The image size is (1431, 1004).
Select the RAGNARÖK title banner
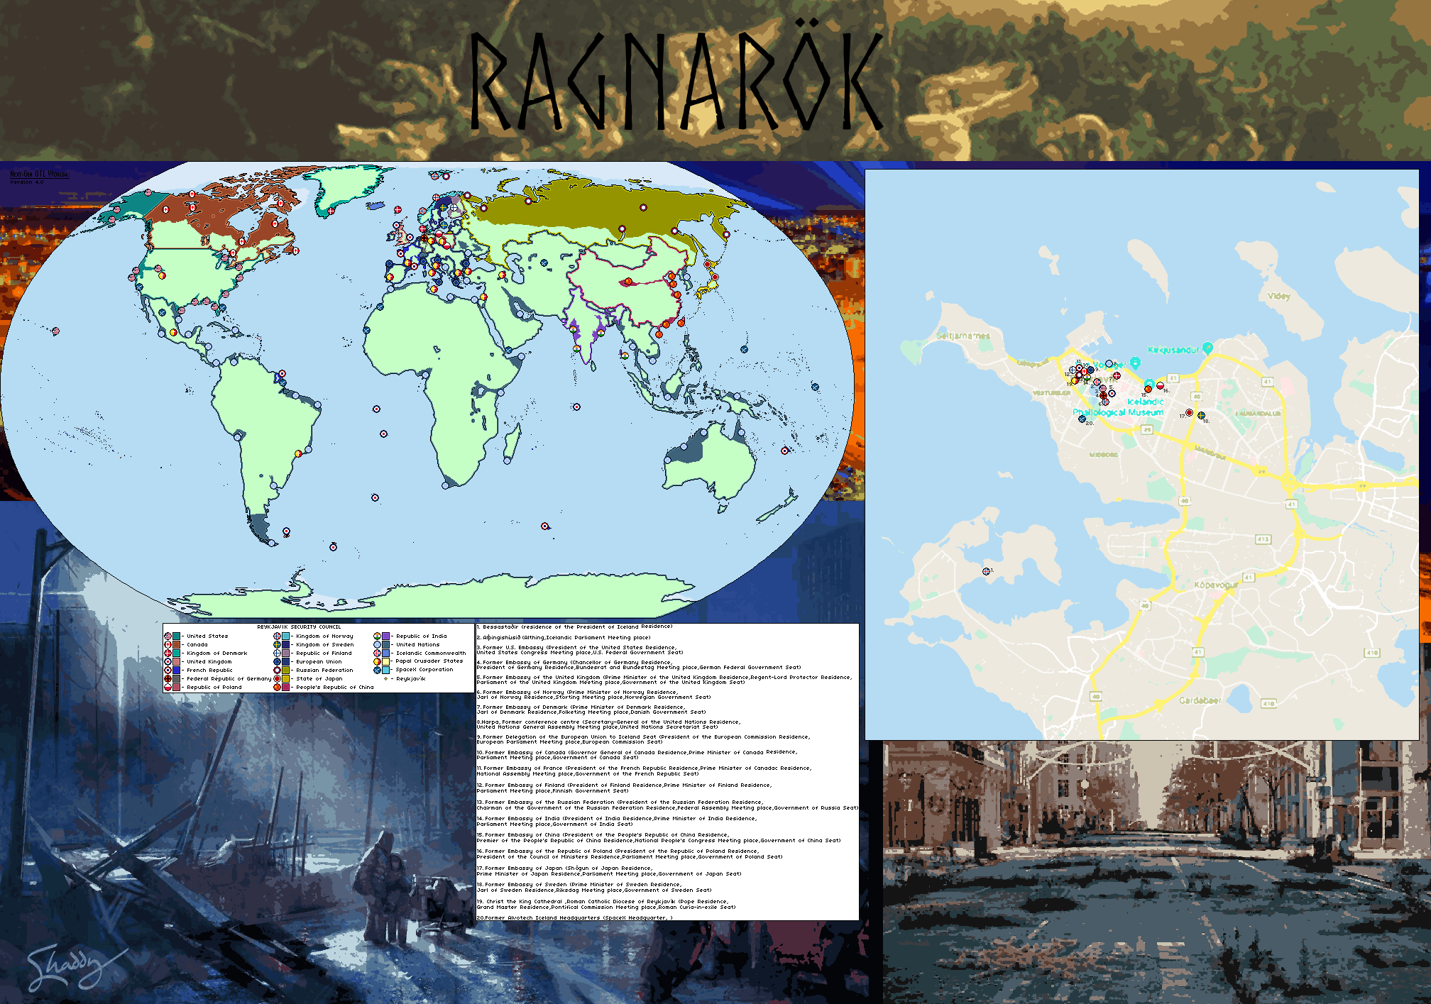(674, 78)
